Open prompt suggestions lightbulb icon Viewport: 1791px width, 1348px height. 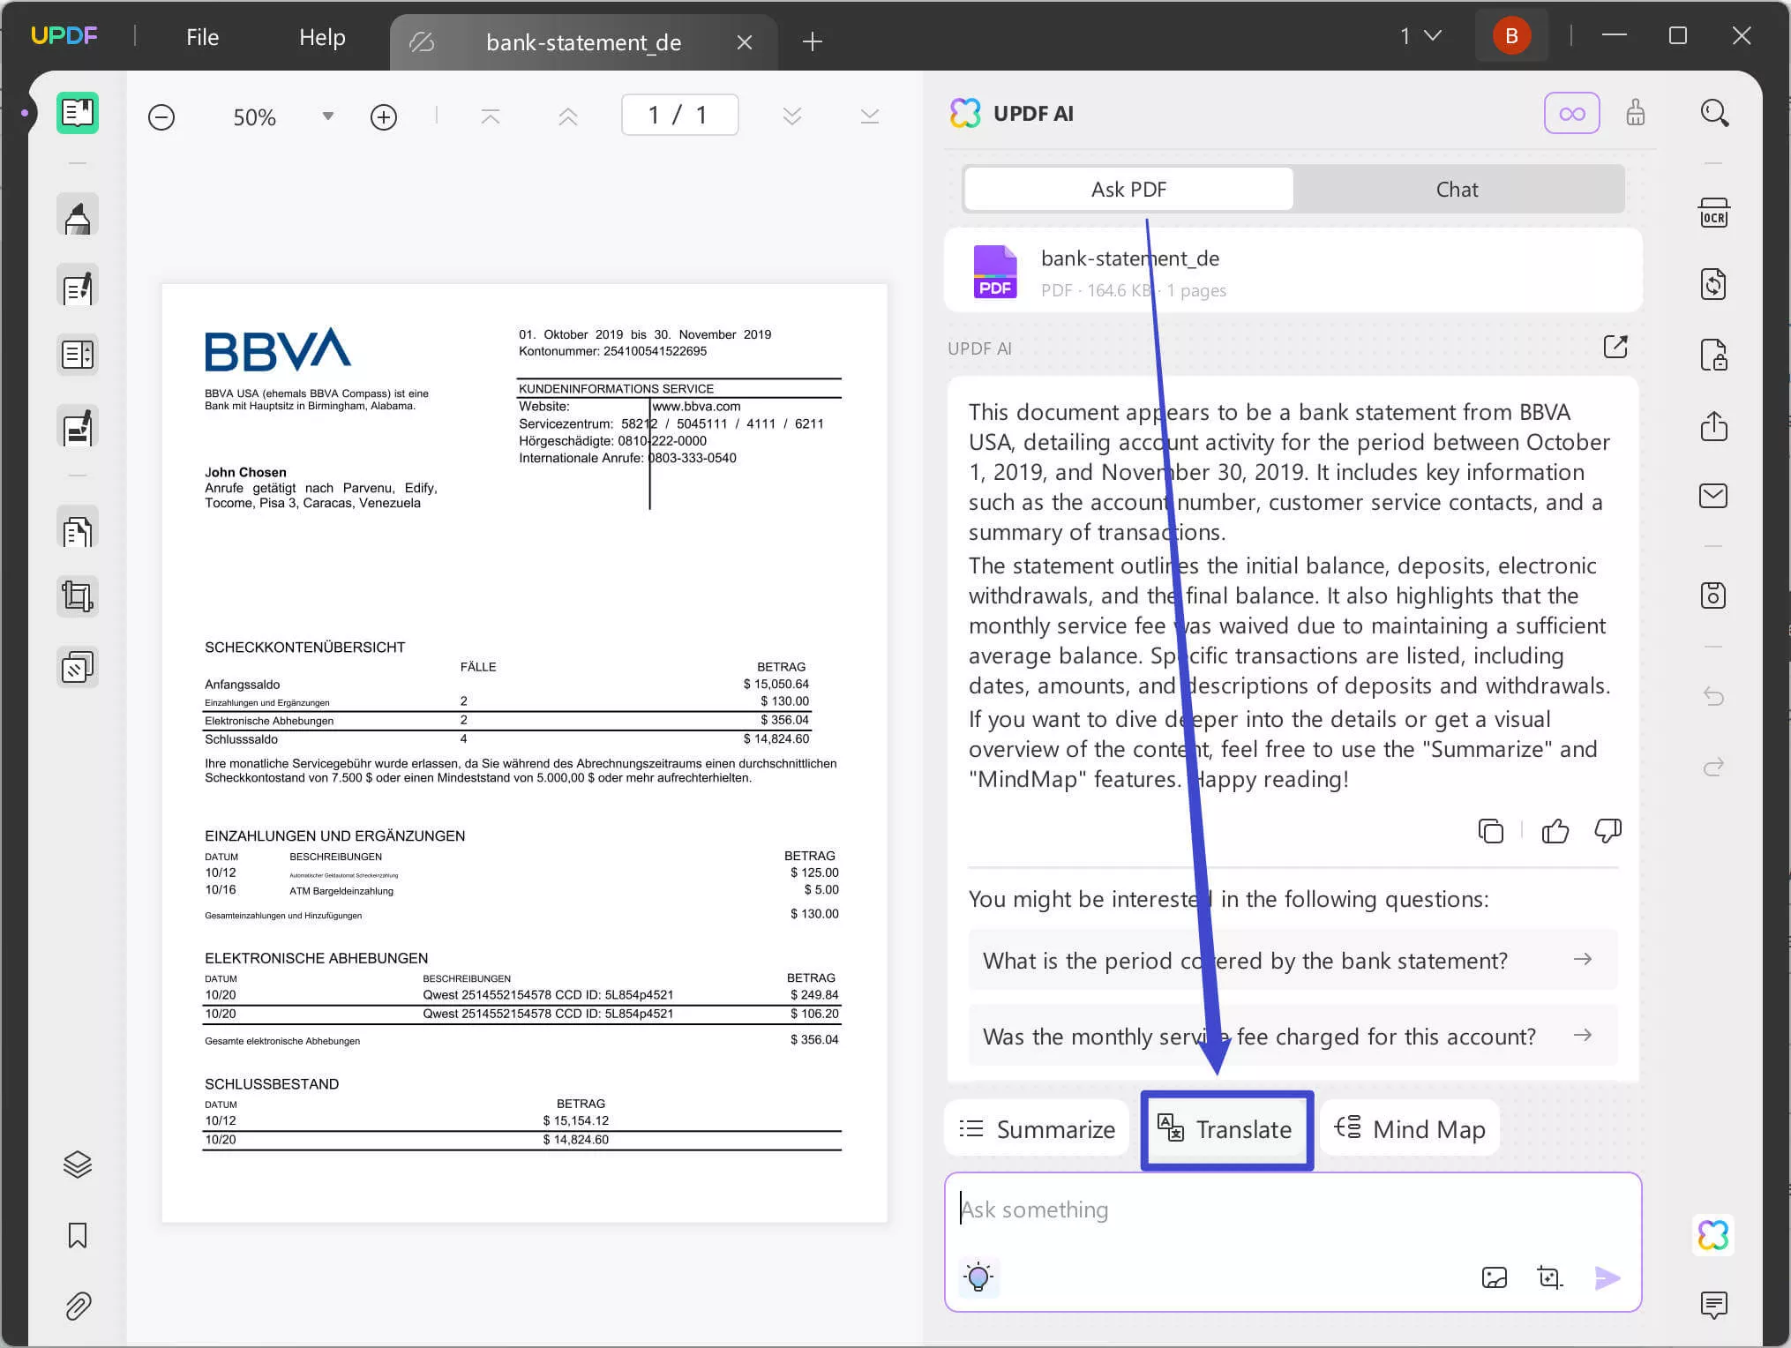[x=978, y=1277]
